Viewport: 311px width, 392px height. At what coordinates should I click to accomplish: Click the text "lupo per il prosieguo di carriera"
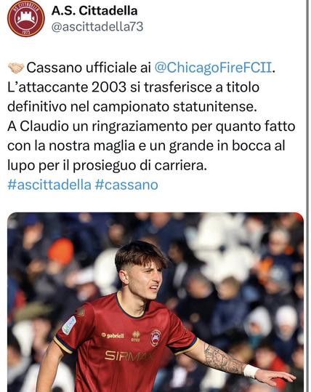(x=107, y=166)
